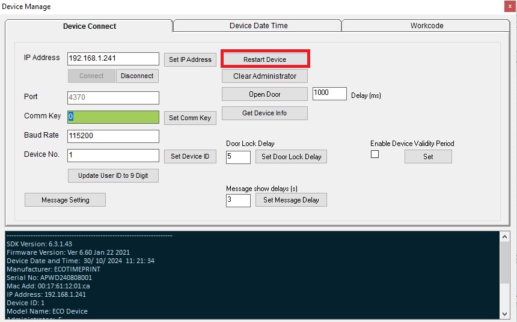The height and width of the screenshot is (322, 517).
Task: Open the Device Date Time tab
Action: (x=258, y=26)
